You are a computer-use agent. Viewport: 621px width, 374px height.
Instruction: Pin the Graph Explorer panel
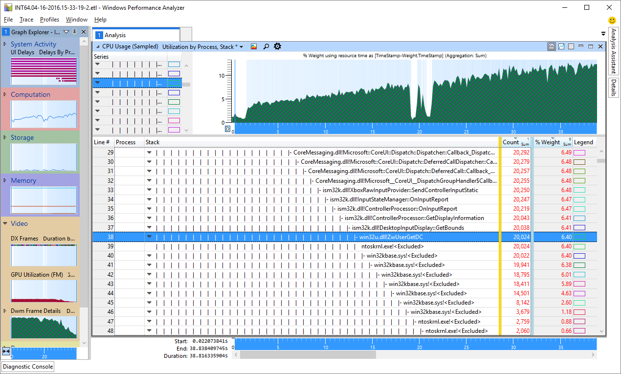pos(74,32)
